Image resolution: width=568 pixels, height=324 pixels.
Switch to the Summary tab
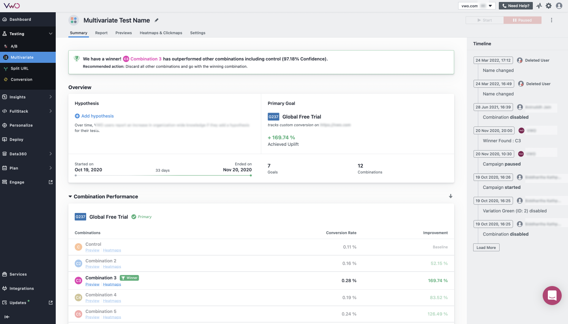78,33
